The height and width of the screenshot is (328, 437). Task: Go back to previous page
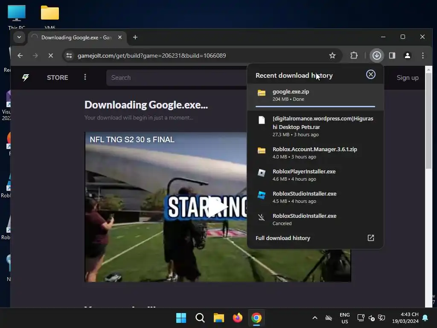coord(20,56)
